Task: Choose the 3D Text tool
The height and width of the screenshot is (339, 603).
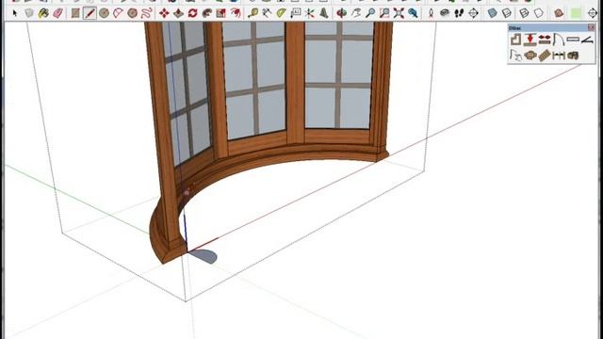Action: tap(324, 13)
